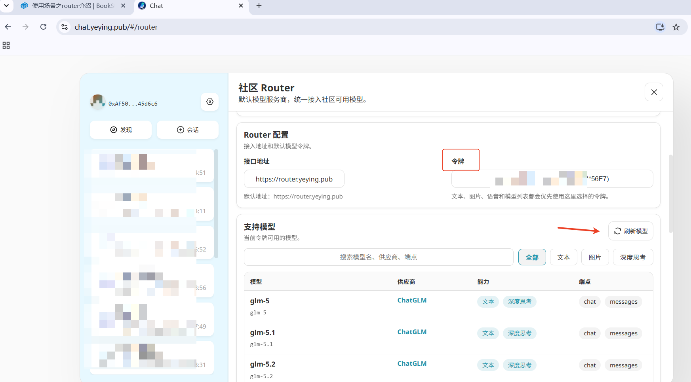
Task: Click the router panel vertical scrollbar
Action: click(670, 194)
